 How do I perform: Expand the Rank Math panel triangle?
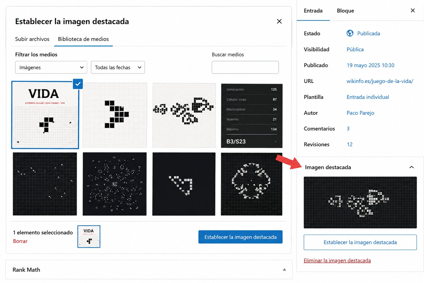284,269
